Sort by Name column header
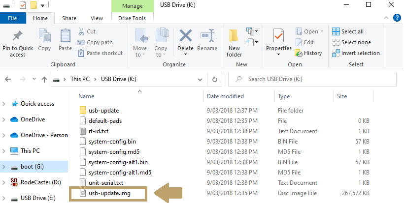 click(x=86, y=96)
